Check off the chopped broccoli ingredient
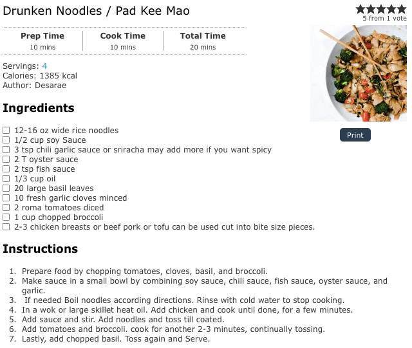Viewport: 412px width, 348px height. [x=6, y=217]
